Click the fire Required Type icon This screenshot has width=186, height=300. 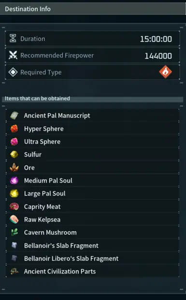(165, 72)
